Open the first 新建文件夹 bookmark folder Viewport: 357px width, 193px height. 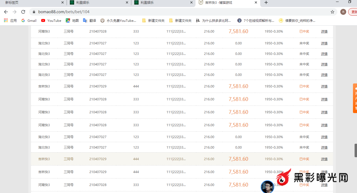pyautogui.click(x=153, y=20)
